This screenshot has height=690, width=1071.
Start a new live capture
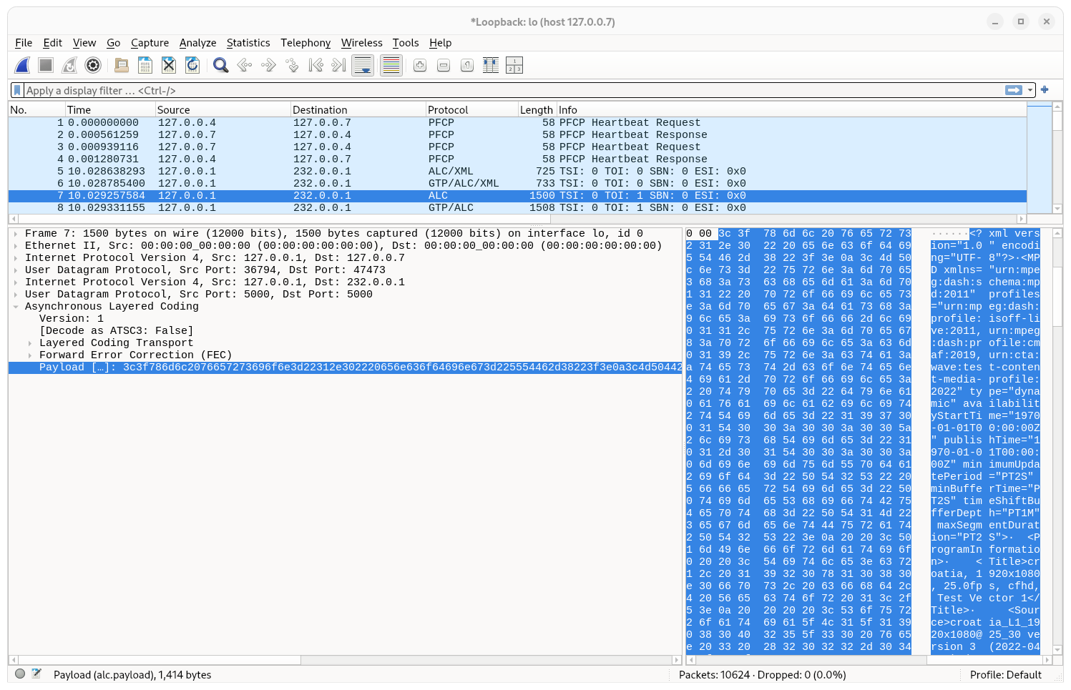pyautogui.click(x=22, y=65)
